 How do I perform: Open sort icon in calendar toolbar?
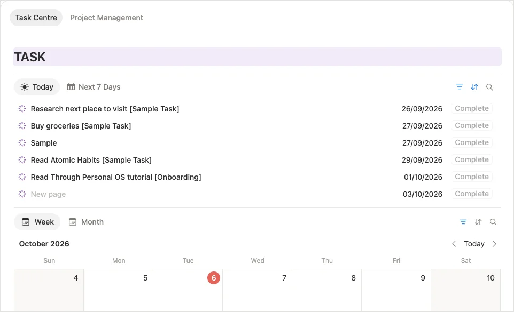pos(478,222)
